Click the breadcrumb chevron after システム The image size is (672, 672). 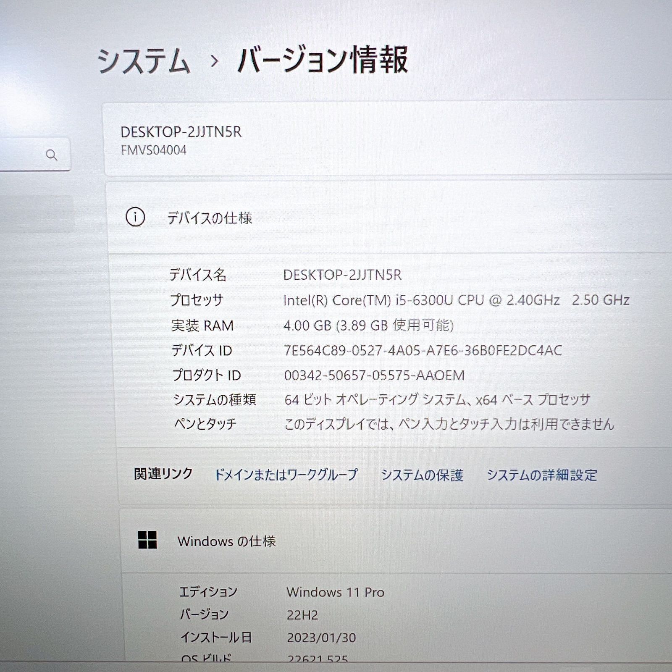pos(215,62)
